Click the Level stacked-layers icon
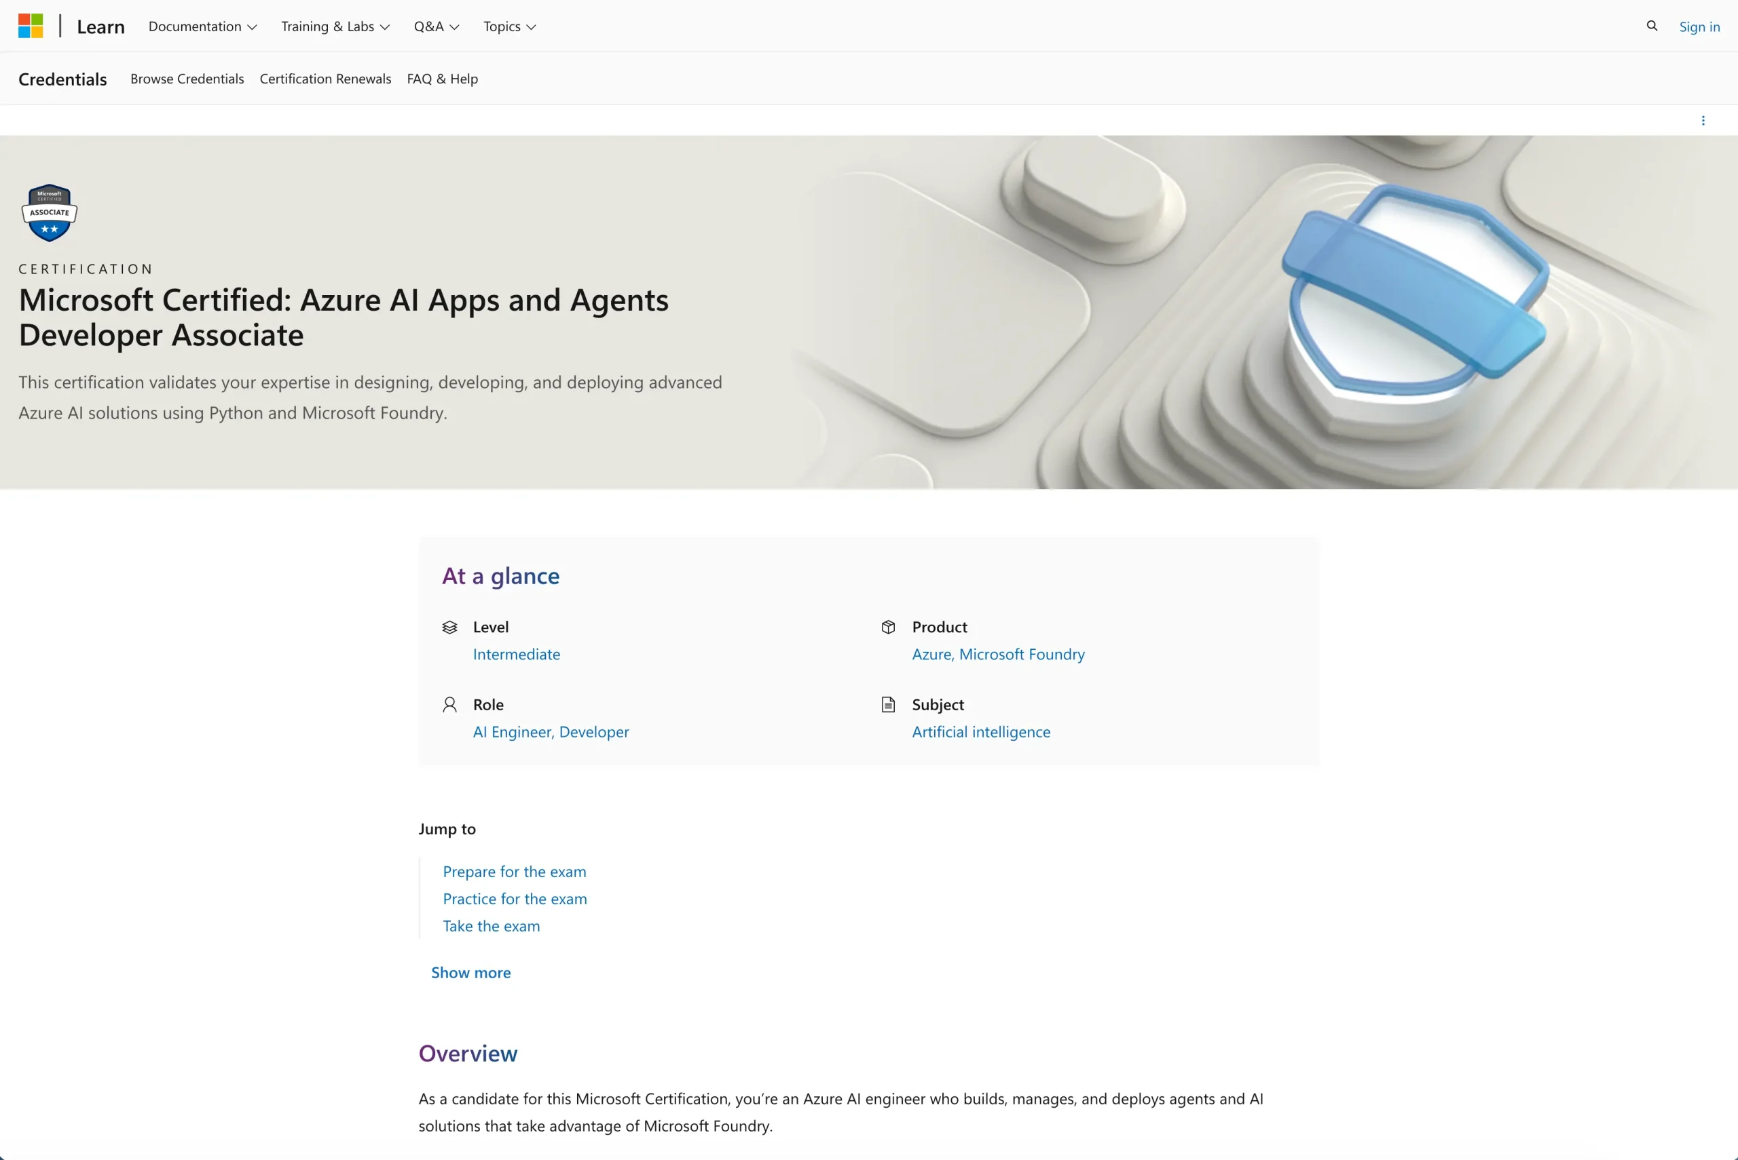The width and height of the screenshot is (1738, 1160). tap(449, 627)
